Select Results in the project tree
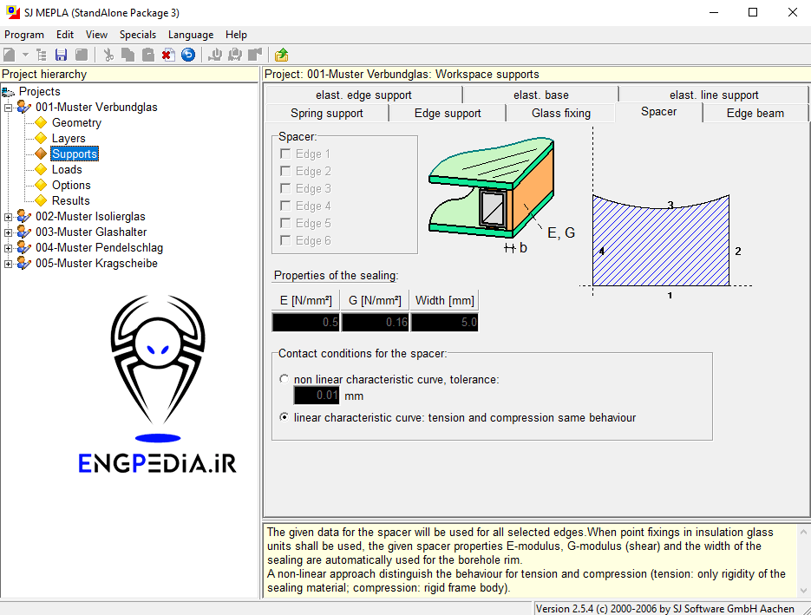Image resolution: width=811 pixels, height=615 pixels. (x=70, y=201)
